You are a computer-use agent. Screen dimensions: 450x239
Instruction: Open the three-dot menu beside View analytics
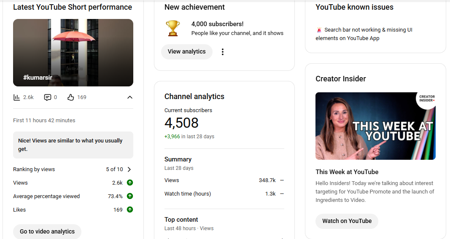point(223,52)
